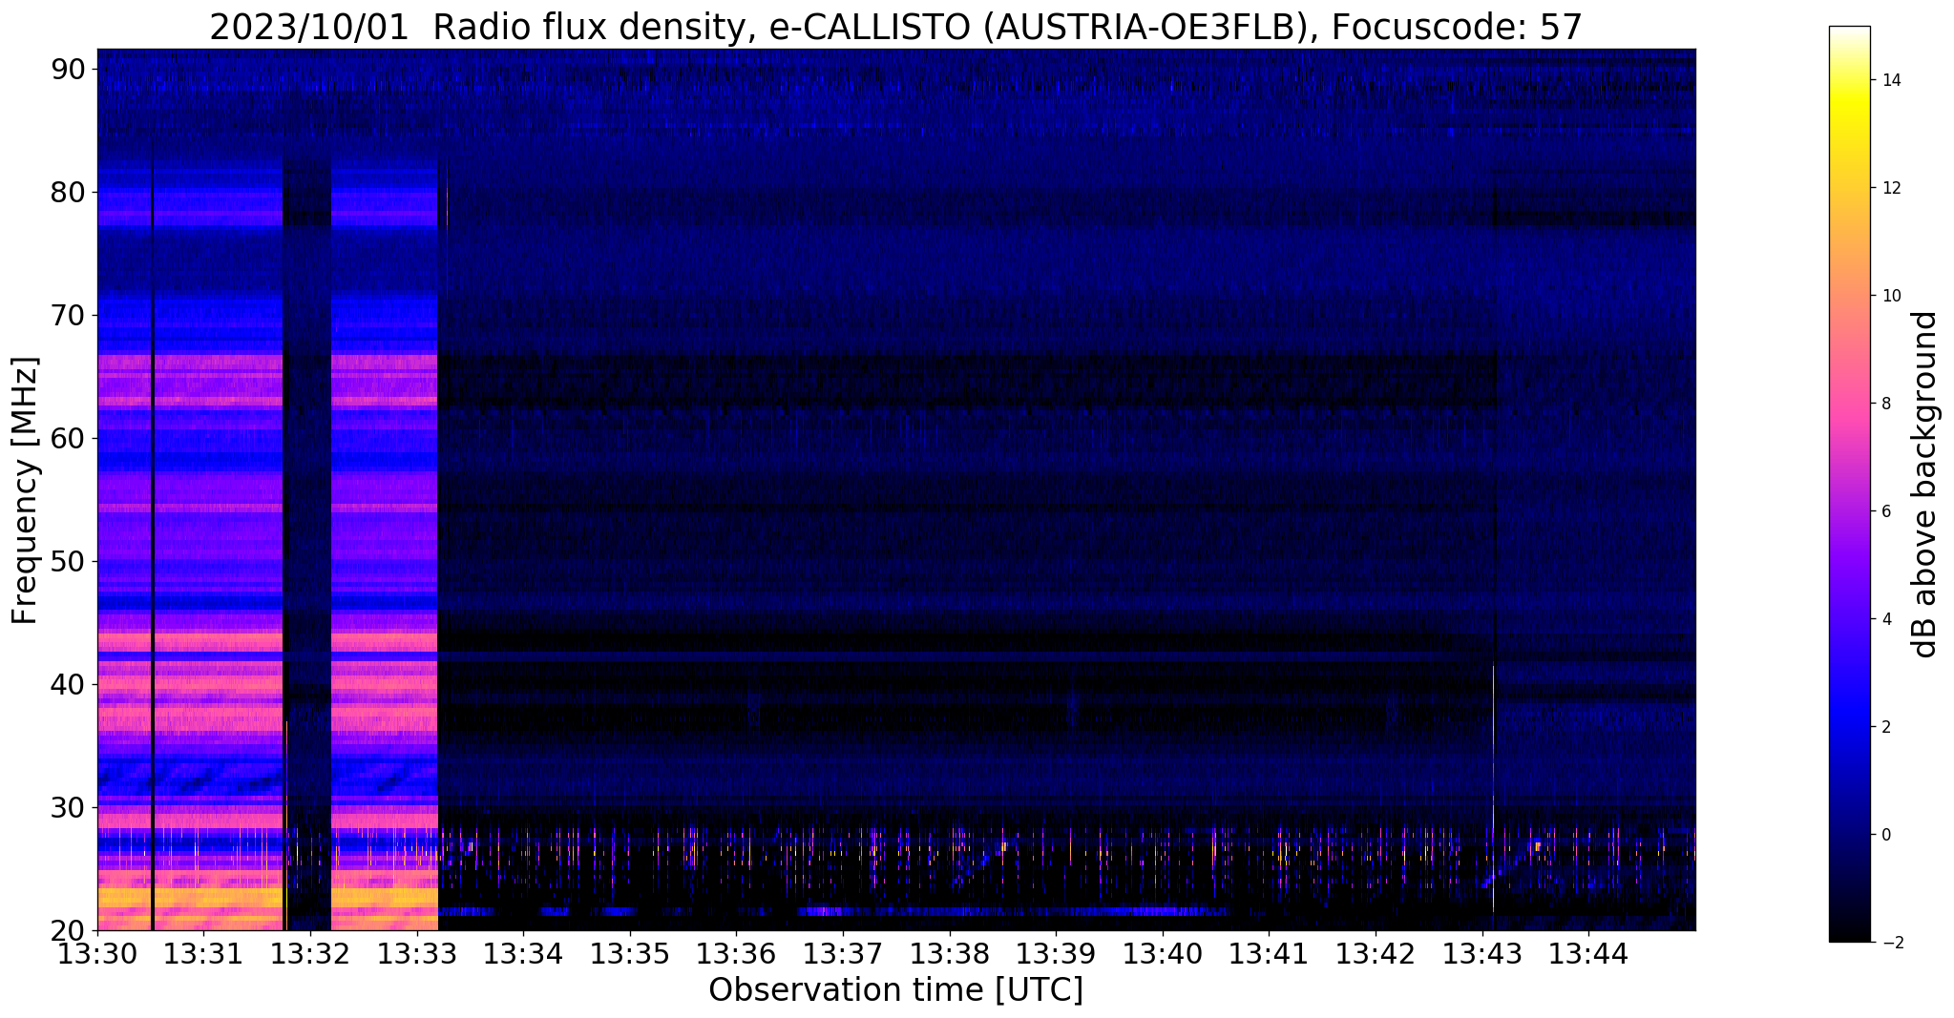Click the dark gap between 13:31:45 and 13:32:15
Viewport: 1954px width, 1018px height.
coord(307,544)
